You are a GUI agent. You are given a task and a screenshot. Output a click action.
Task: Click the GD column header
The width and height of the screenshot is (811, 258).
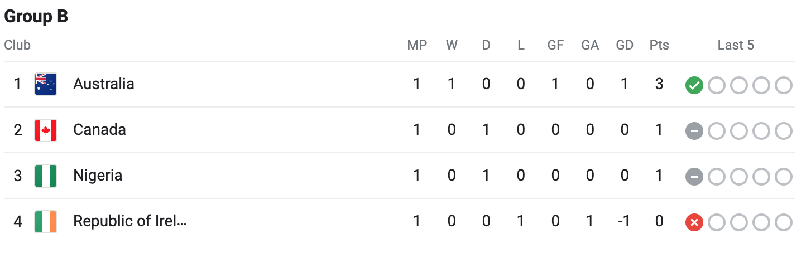tap(625, 45)
